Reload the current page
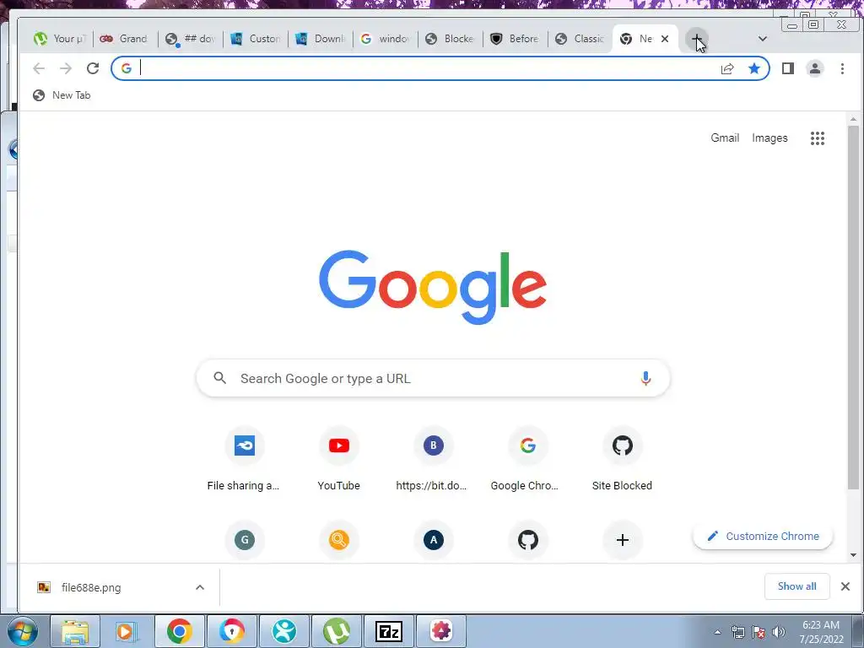The height and width of the screenshot is (648, 864). tap(93, 68)
